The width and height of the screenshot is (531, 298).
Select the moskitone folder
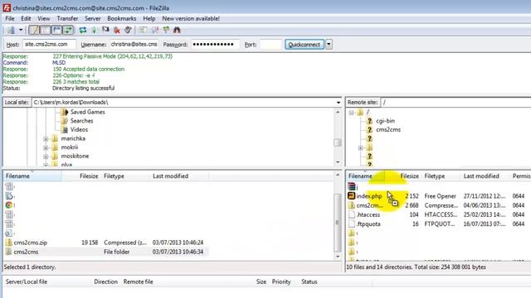point(75,156)
